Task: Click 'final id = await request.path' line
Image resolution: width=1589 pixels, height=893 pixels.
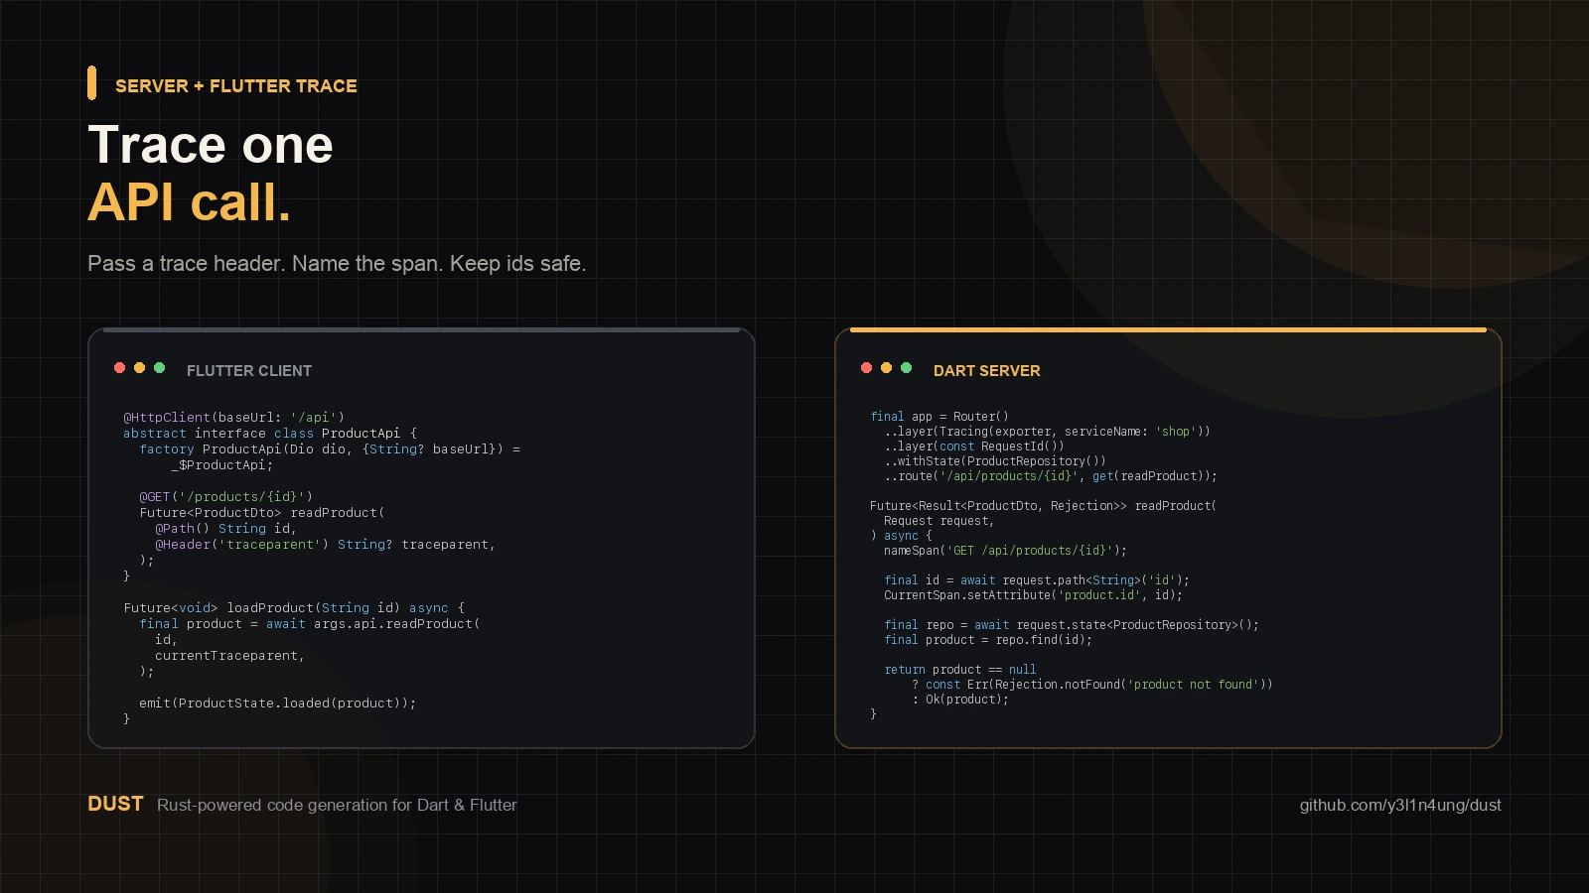Action: [x=1037, y=580]
